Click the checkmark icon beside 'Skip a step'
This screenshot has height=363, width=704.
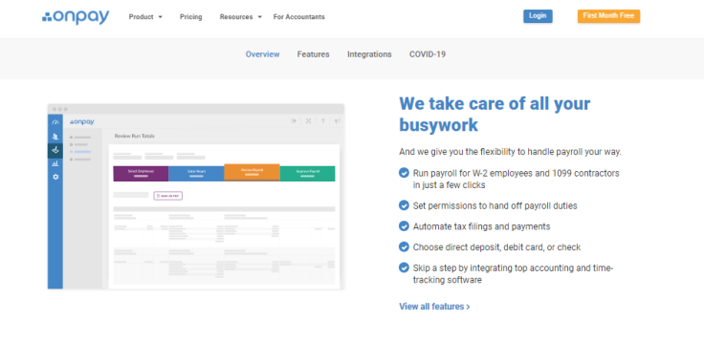click(x=404, y=267)
